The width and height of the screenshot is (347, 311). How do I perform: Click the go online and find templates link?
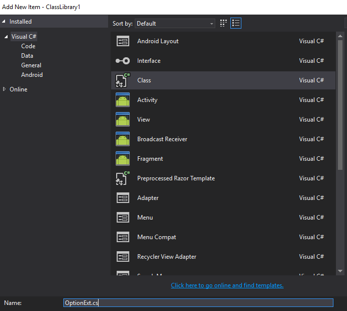(227, 285)
